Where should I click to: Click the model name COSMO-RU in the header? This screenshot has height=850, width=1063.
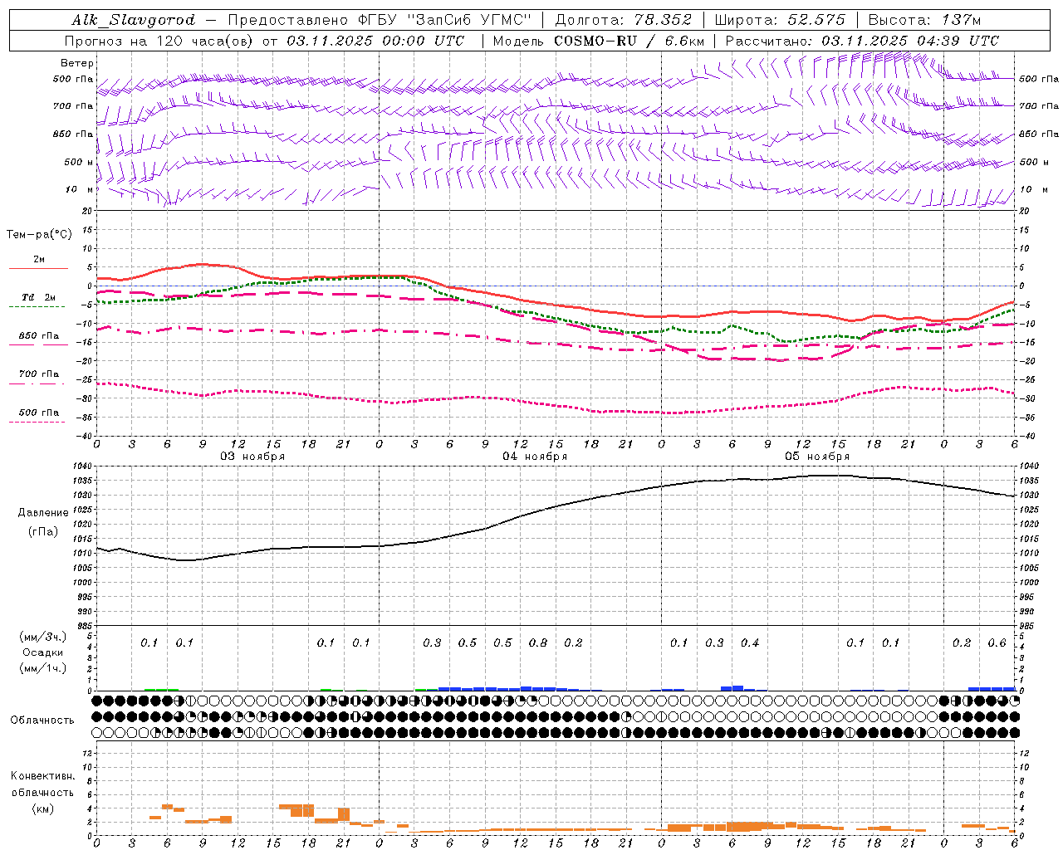tap(595, 41)
